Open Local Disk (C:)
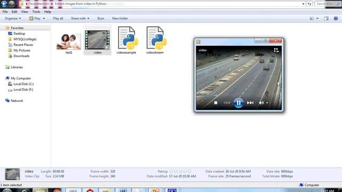Screen dimensions: 342x192 24,84
